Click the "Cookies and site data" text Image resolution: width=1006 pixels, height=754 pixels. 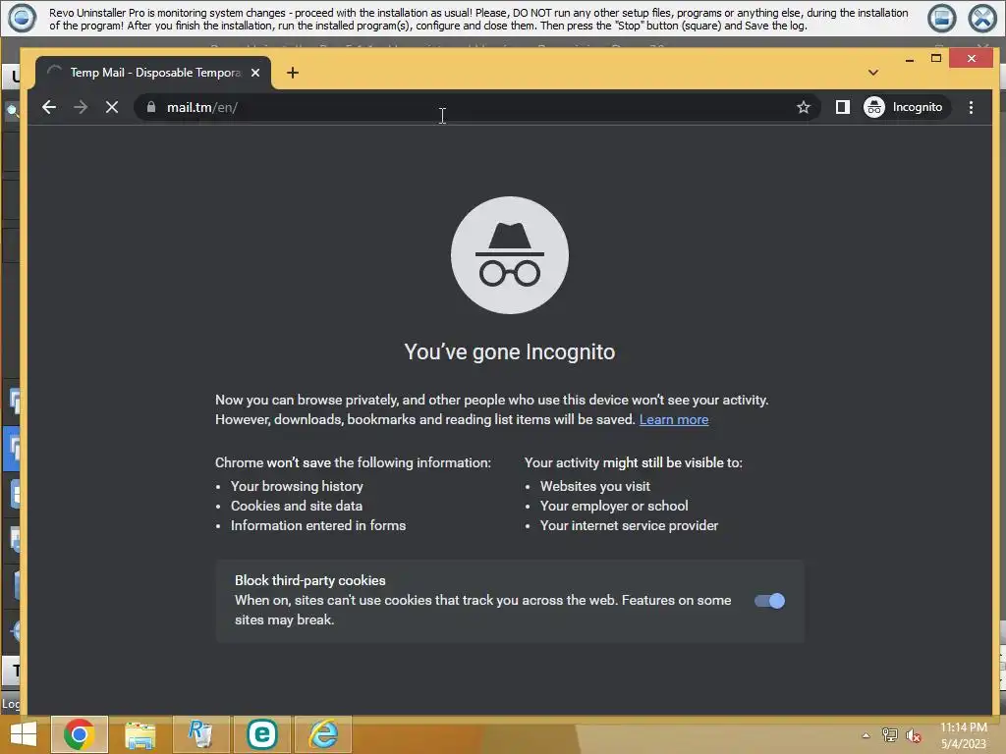(297, 506)
